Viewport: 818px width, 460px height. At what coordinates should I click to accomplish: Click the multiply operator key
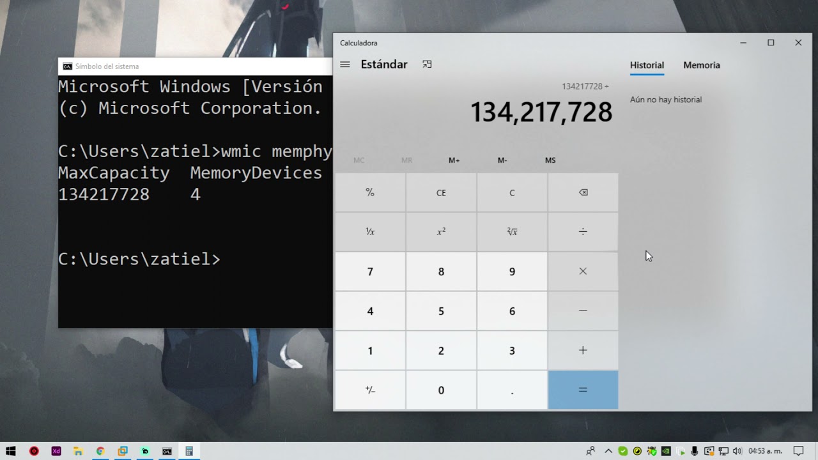(x=583, y=272)
